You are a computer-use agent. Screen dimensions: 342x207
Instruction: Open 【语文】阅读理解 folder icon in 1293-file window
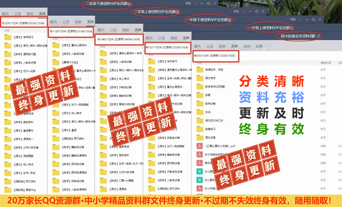point(7,156)
